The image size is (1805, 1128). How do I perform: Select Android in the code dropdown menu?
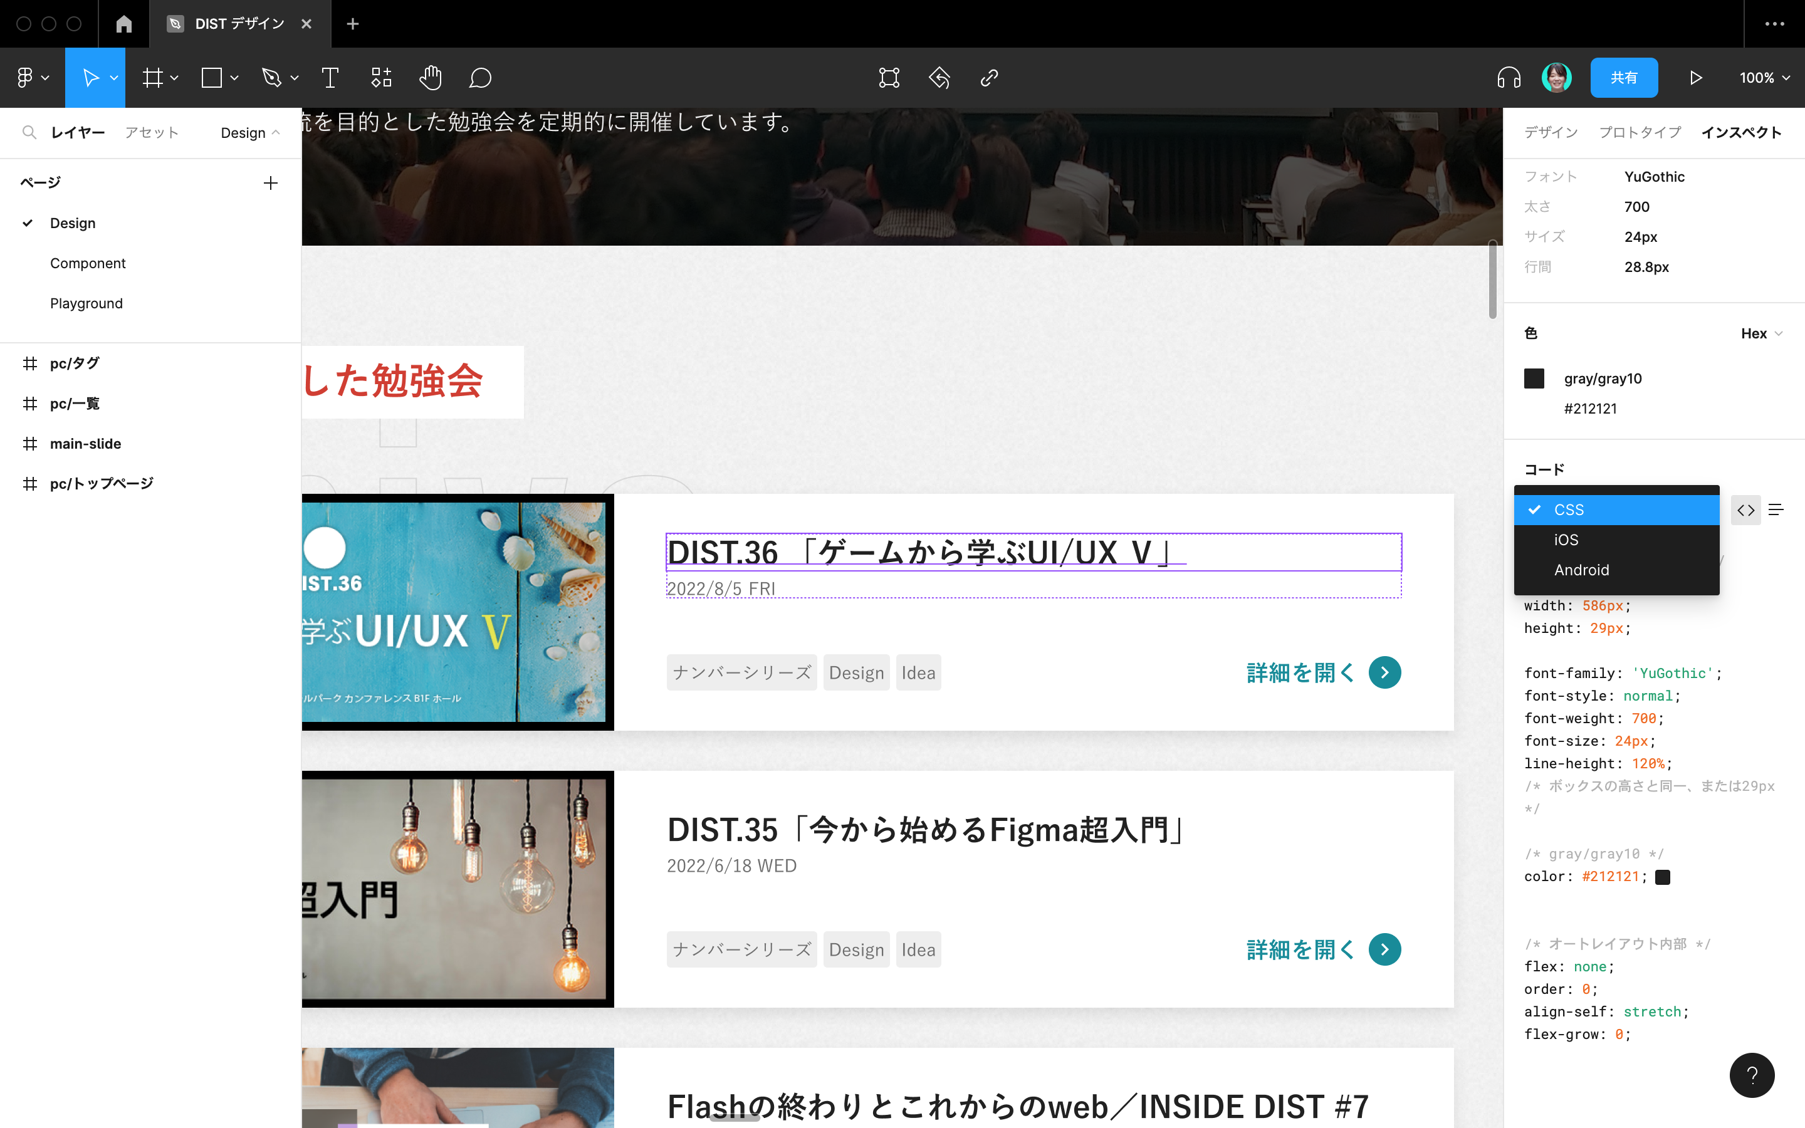(1581, 569)
